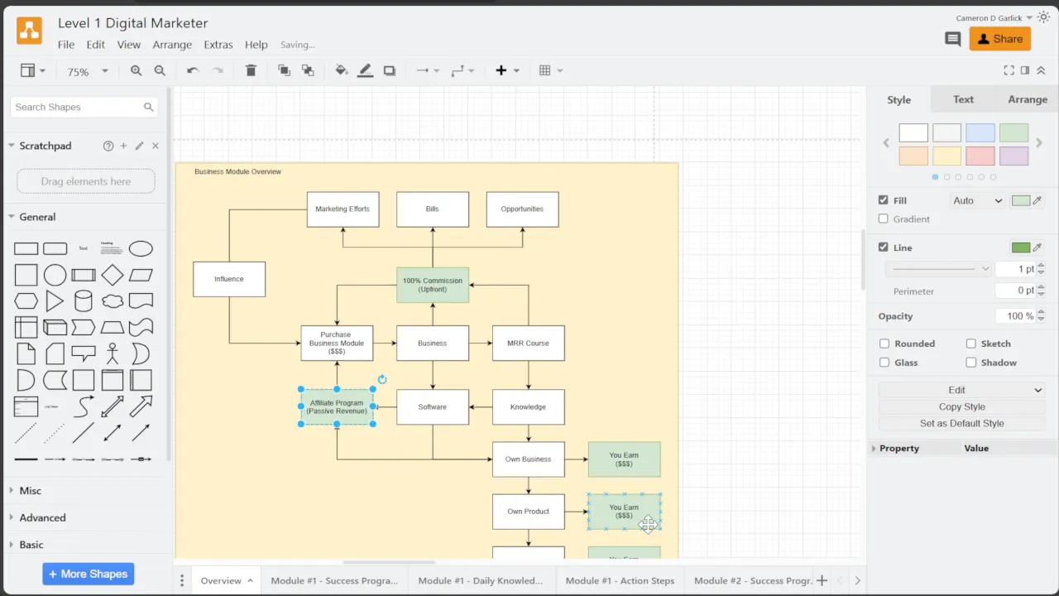Switch to the Text tab
This screenshot has width=1059, height=596.
pos(963,99)
